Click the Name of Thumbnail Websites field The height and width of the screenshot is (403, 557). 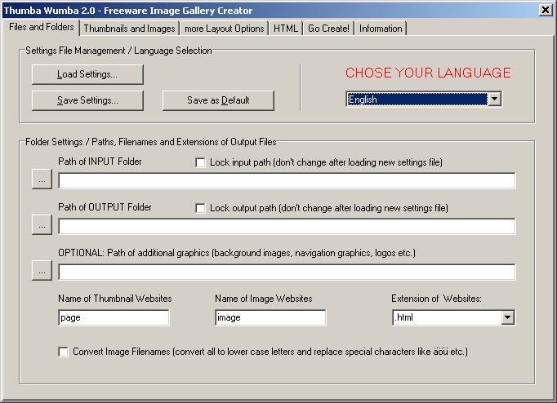(114, 317)
